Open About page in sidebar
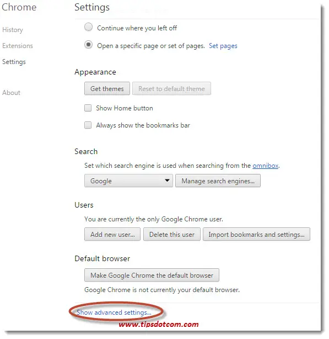Image resolution: width=329 pixels, height=339 pixels. pos(11,93)
